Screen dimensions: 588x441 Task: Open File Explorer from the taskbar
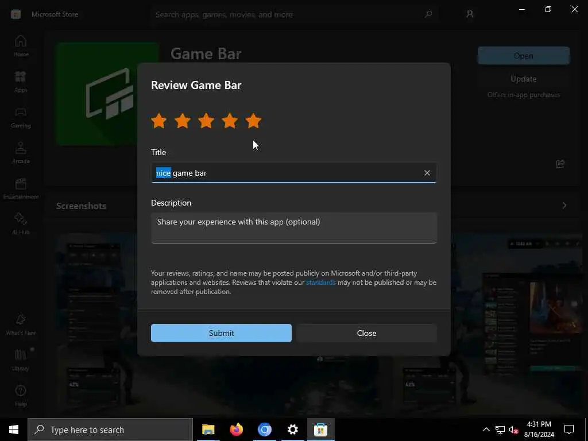pyautogui.click(x=208, y=430)
